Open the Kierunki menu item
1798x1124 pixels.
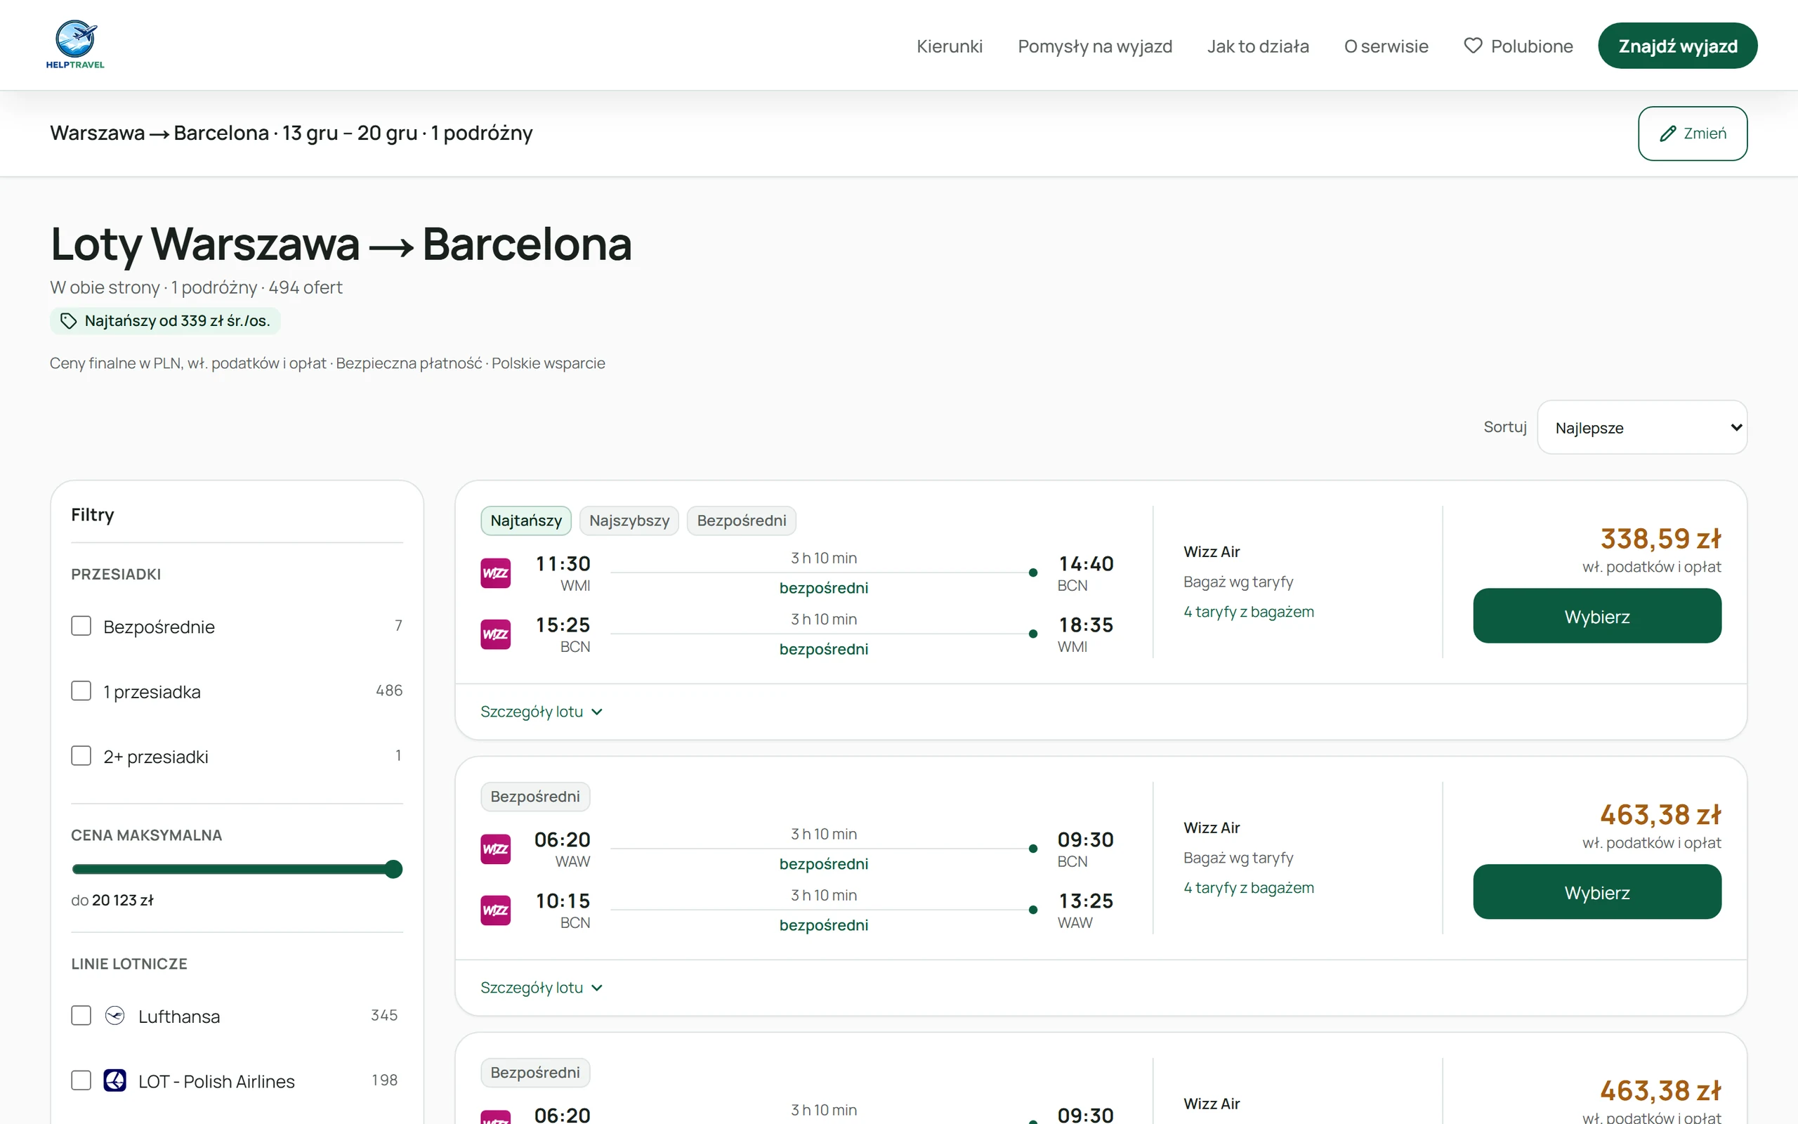950,46
